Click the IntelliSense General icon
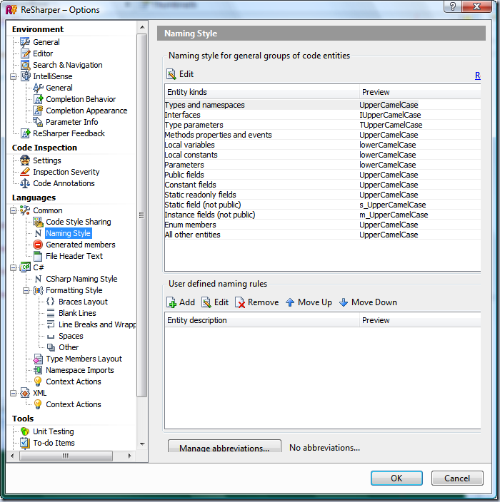 pos(38,88)
